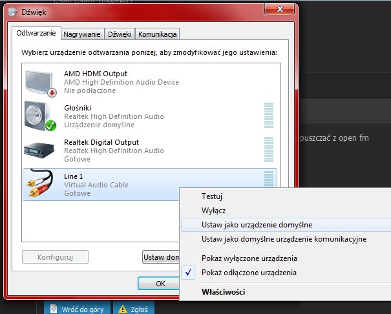Untick Pokaż odłączone urządzenia
The height and width of the screenshot is (314, 391).
coord(286,273)
